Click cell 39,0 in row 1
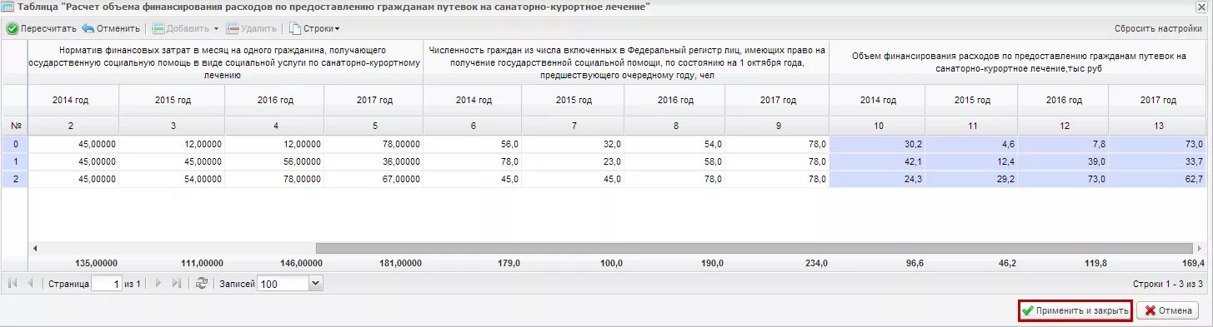Screen dimensions: 1213x327 [1063, 161]
